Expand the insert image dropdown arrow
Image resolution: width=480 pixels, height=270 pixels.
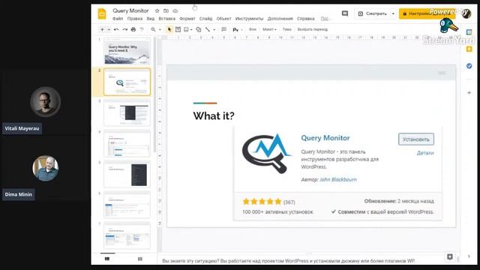191,30
